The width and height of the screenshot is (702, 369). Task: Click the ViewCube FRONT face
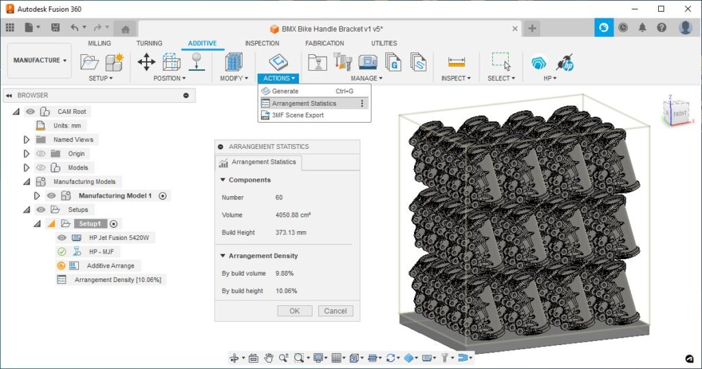pos(679,113)
